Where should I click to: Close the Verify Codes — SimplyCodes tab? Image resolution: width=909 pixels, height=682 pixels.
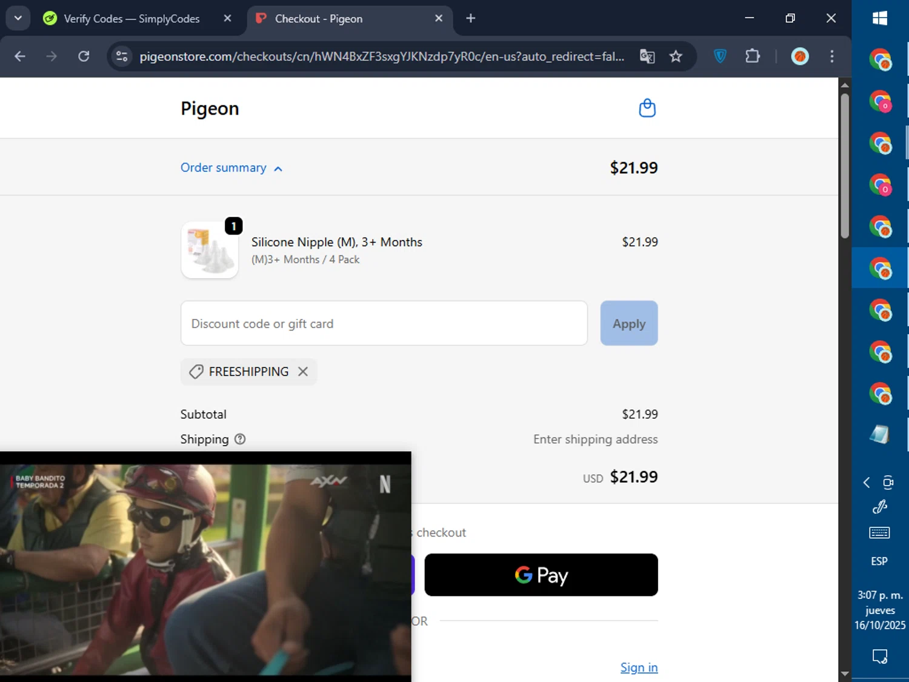pos(227,18)
